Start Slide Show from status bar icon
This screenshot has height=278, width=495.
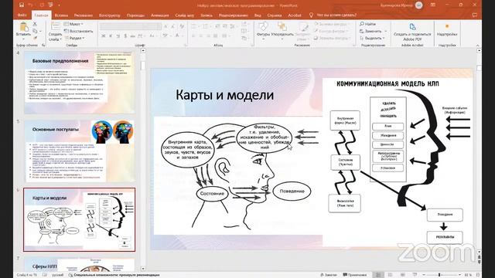[x=415, y=275]
